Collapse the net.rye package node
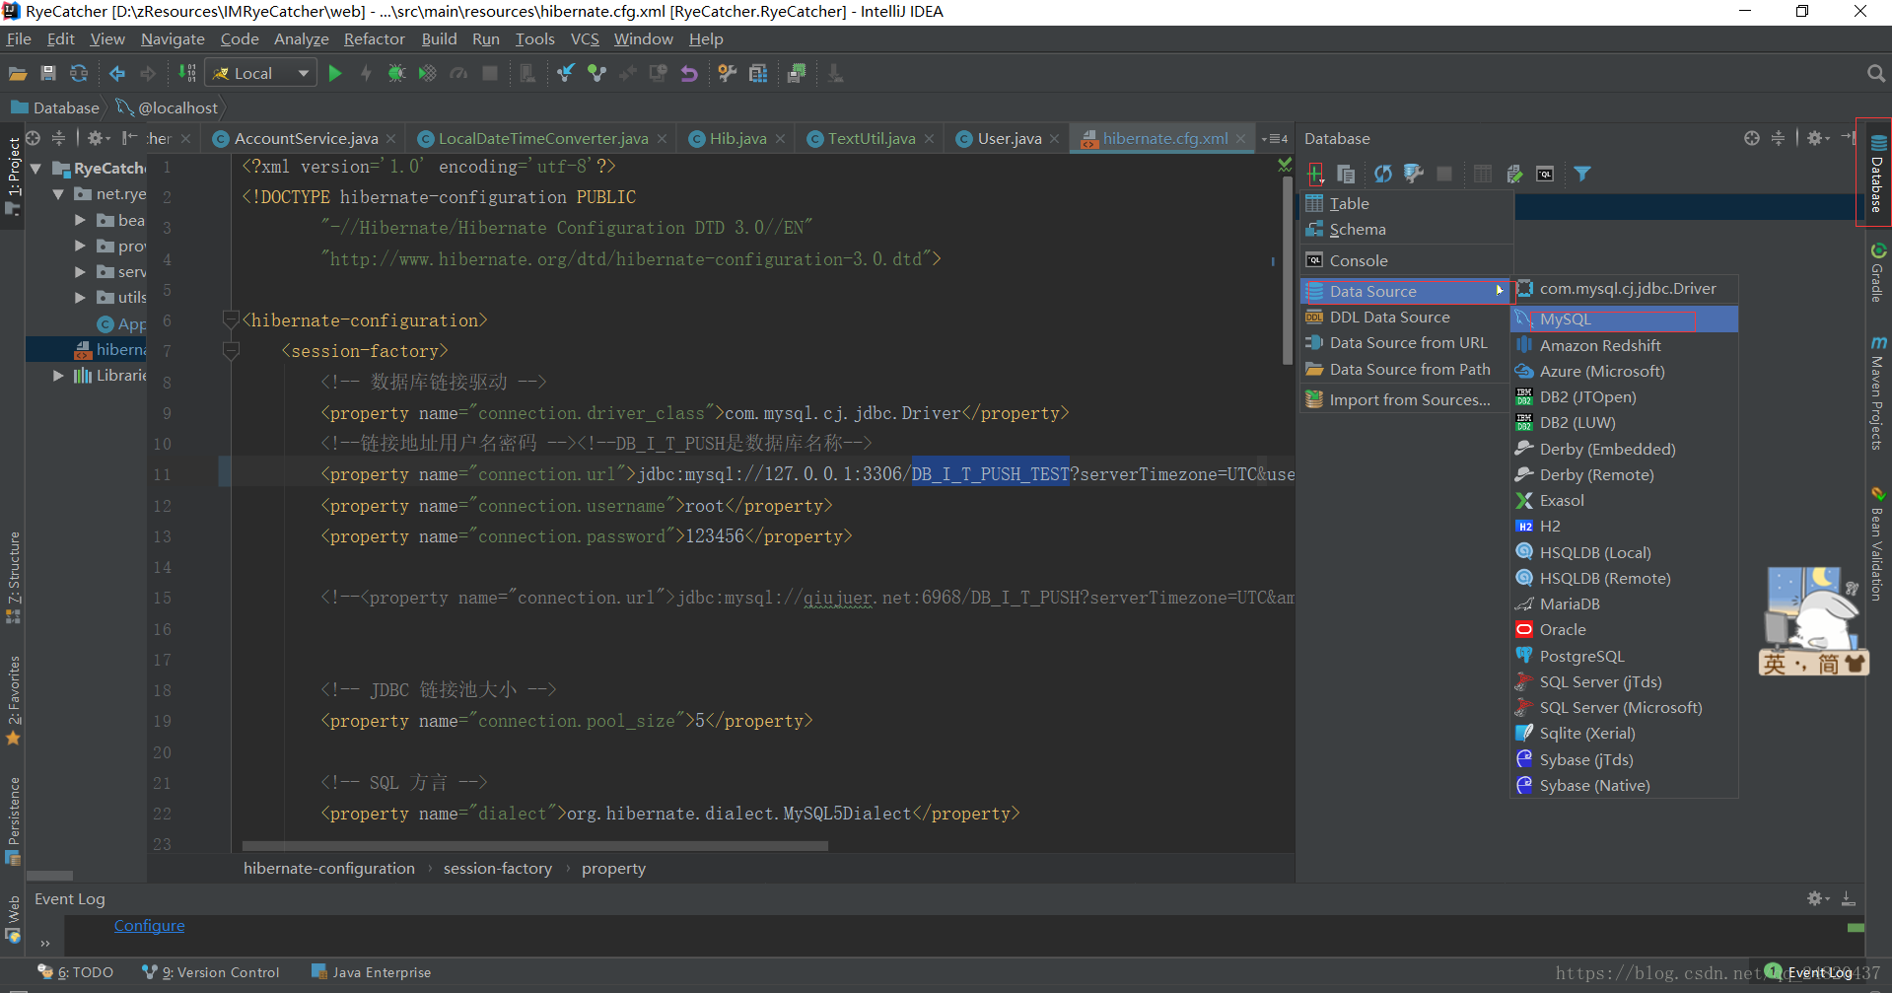This screenshot has height=993, width=1892. pyautogui.click(x=58, y=194)
